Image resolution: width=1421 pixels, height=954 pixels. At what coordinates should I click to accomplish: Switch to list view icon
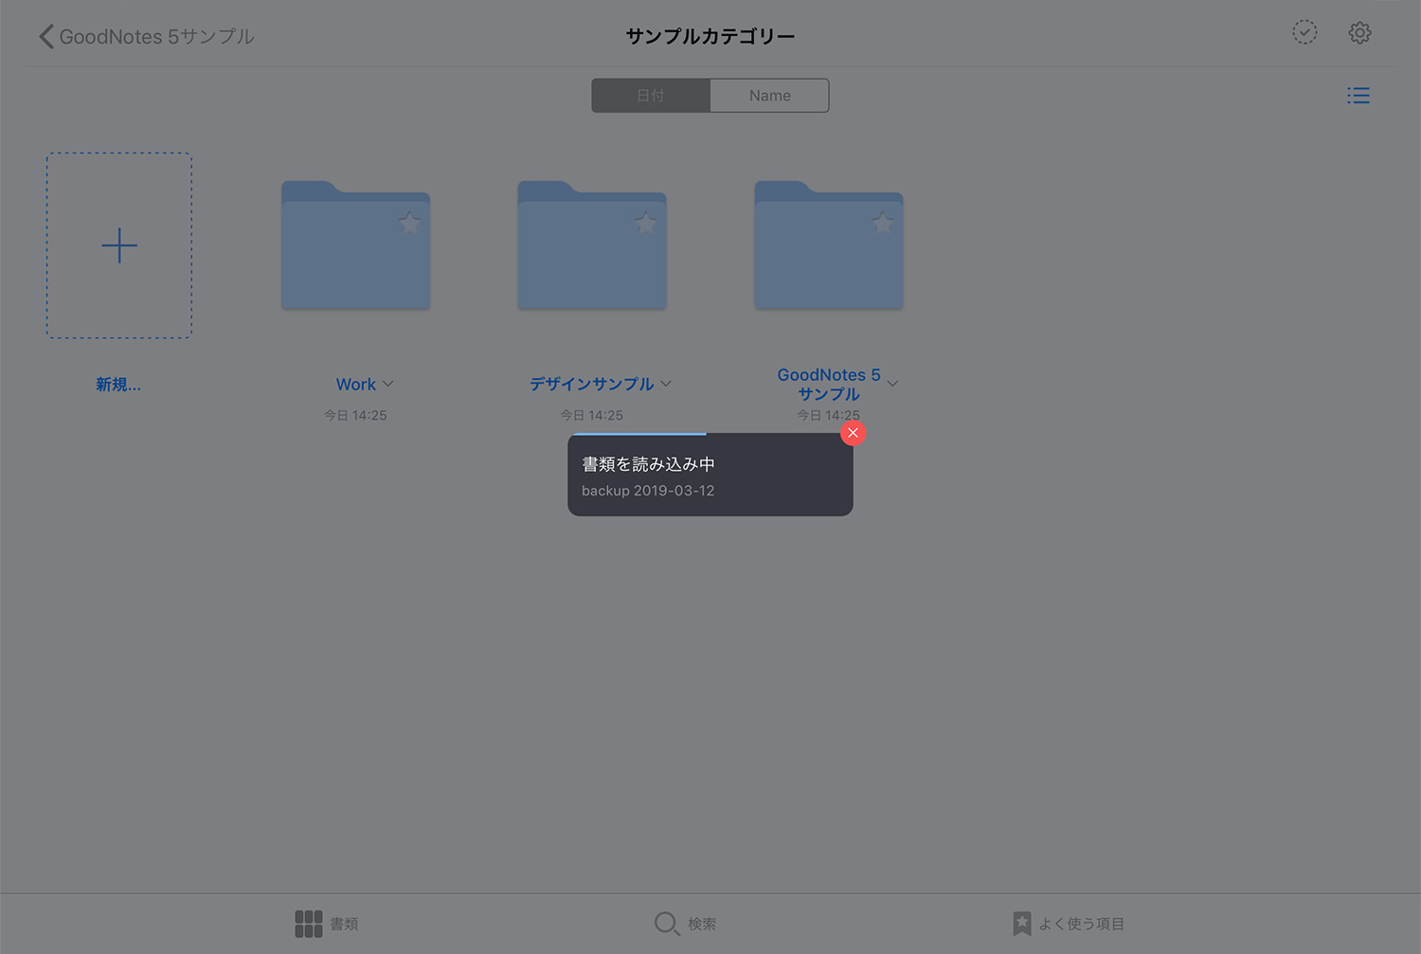[1358, 96]
